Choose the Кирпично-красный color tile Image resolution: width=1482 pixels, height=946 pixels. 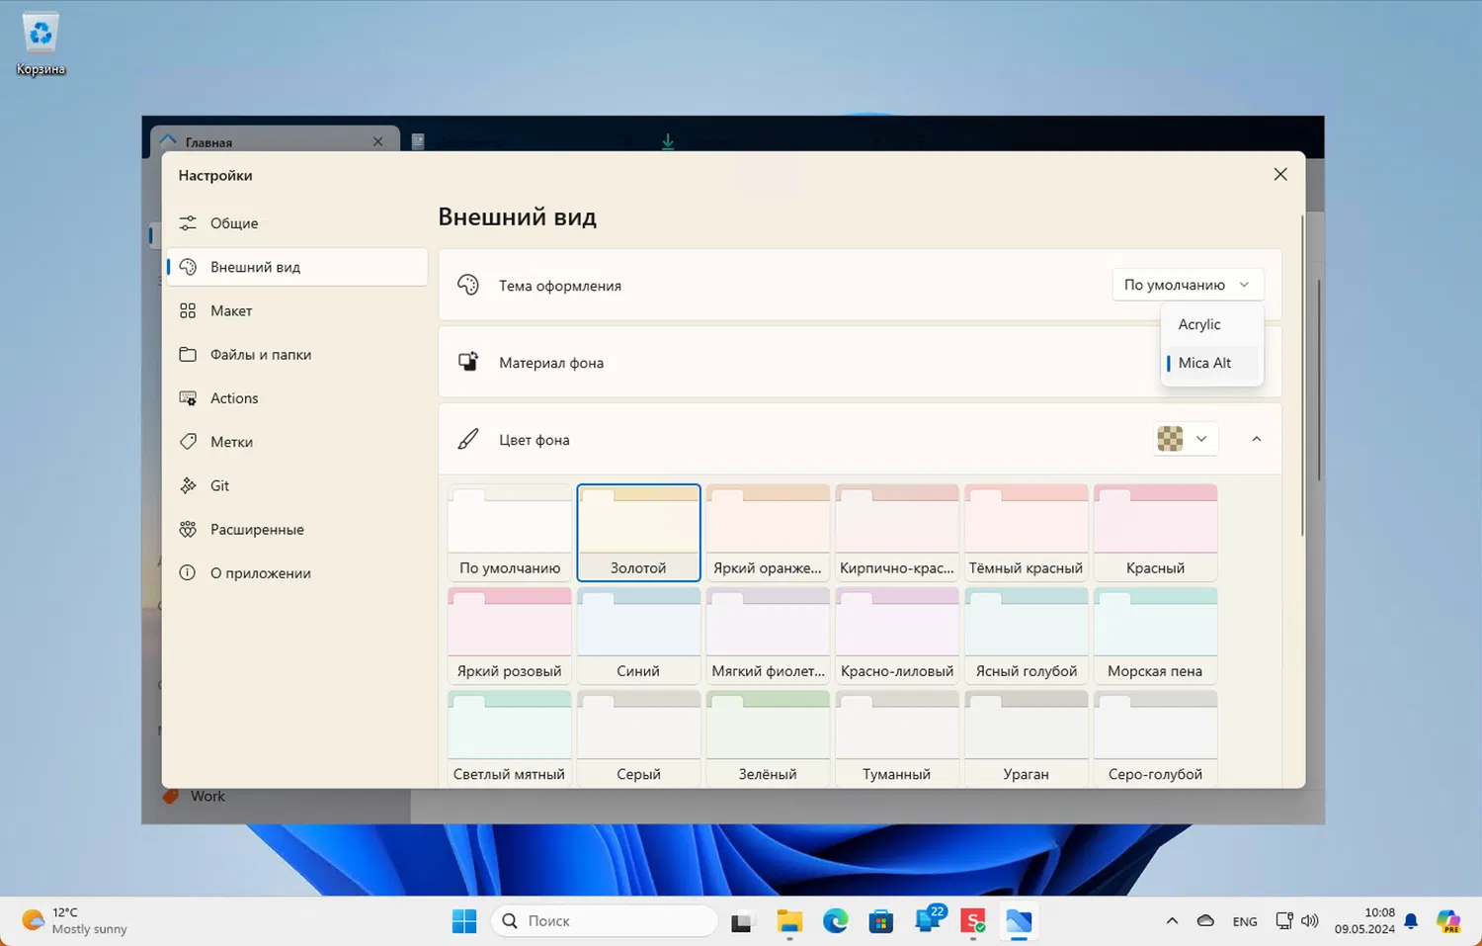pos(897,532)
